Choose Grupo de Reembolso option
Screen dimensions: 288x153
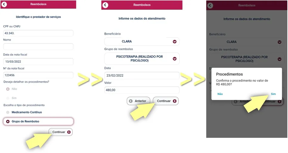click(x=38, y=121)
